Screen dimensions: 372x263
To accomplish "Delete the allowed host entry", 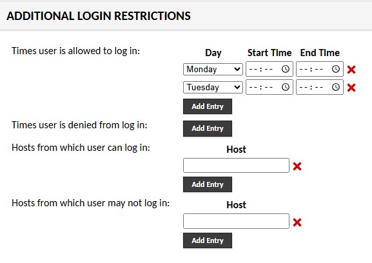I will (x=297, y=166).
